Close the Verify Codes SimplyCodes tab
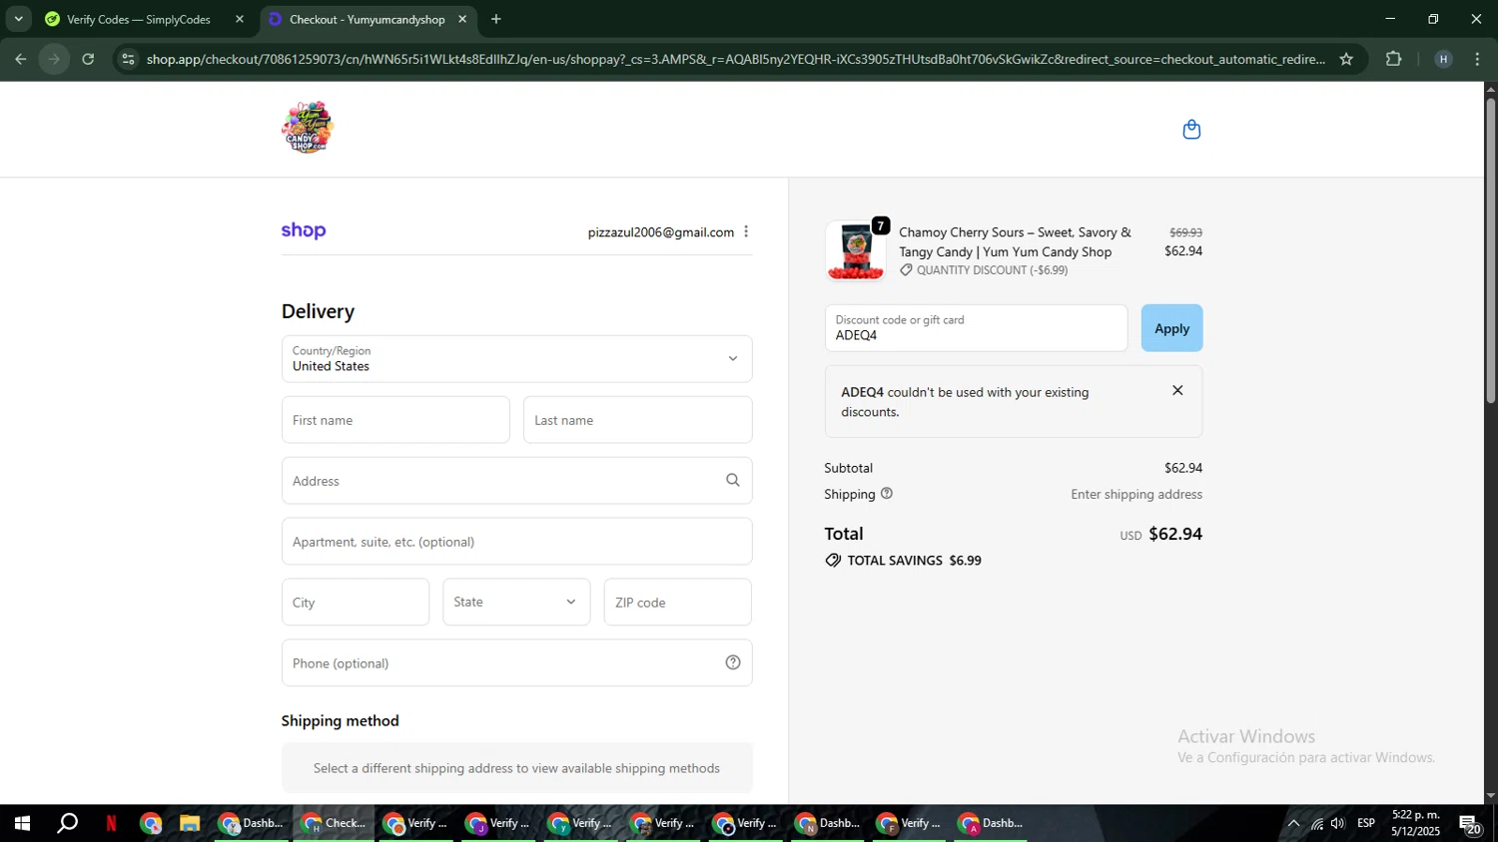The height and width of the screenshot is (842, 1498). pos(240,19)
